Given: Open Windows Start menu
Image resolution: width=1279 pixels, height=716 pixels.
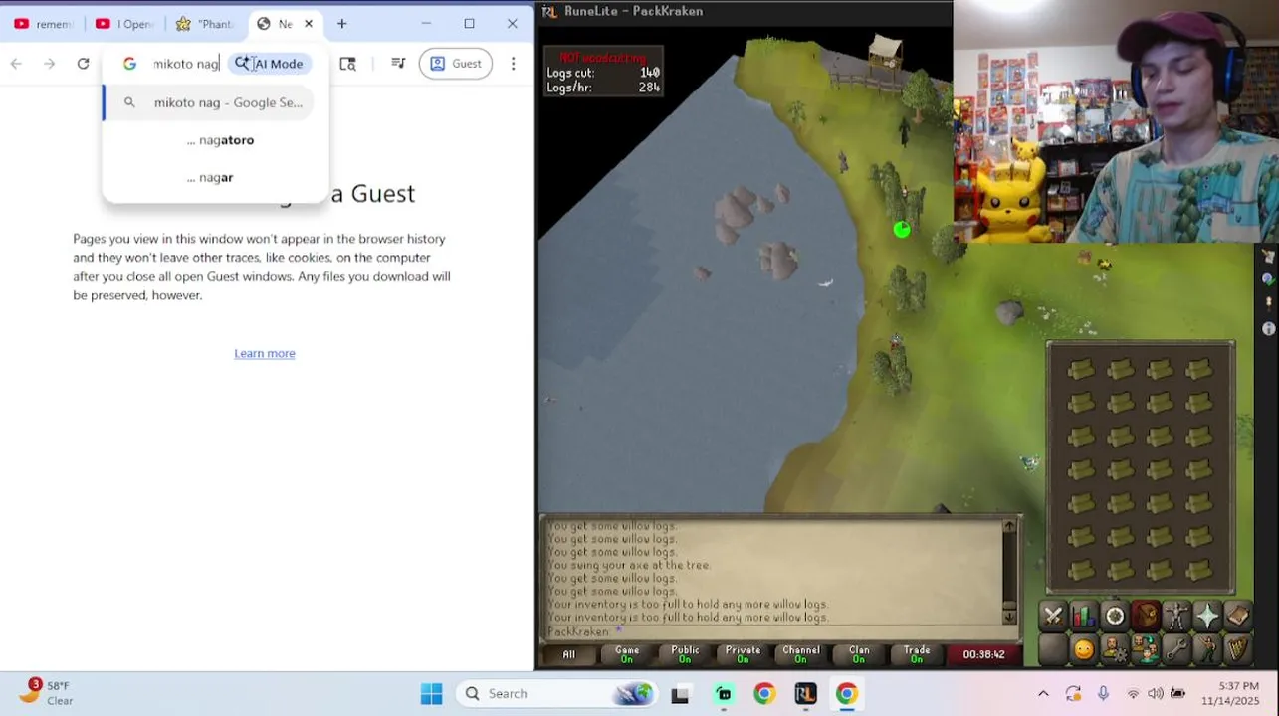Looking at the screenshot, I should point(431,694).
